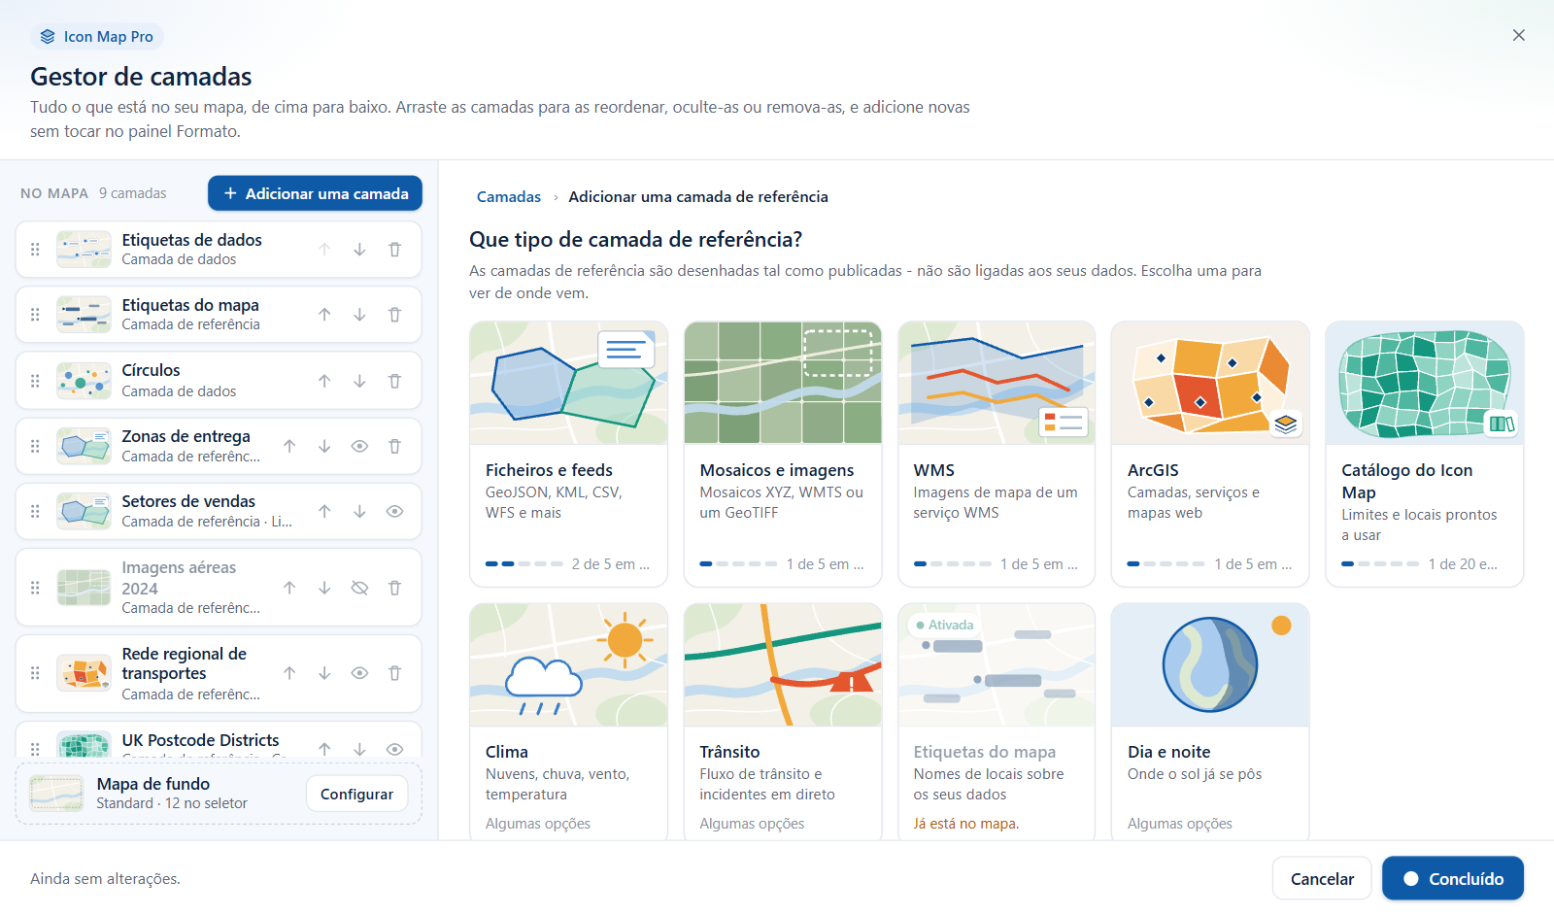Select the Mosaicos e imagens card
Screen dimensions: 1554x915
point(783,455)
